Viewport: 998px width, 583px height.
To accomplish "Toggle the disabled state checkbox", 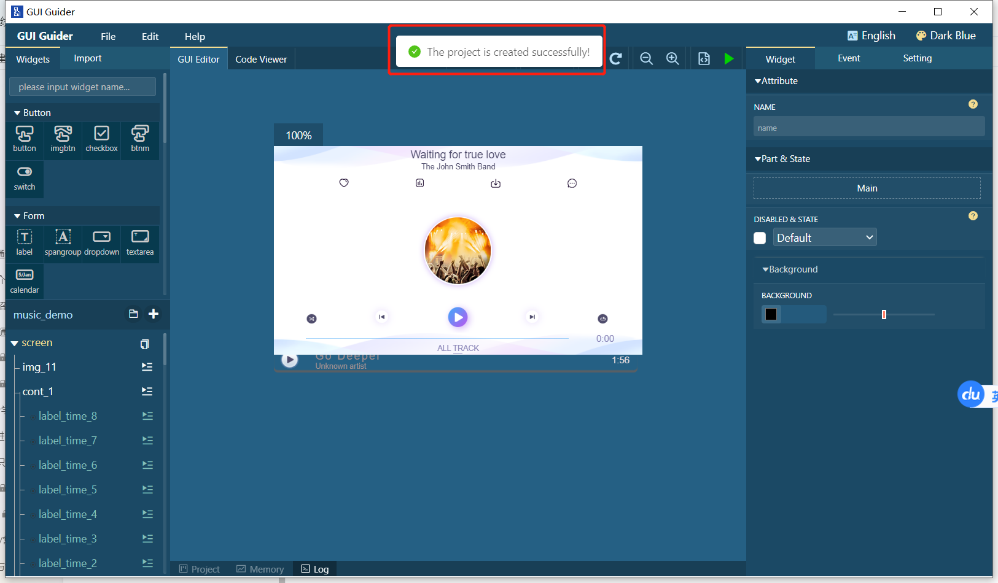I will pyautogui.click(x=760, y=238).
